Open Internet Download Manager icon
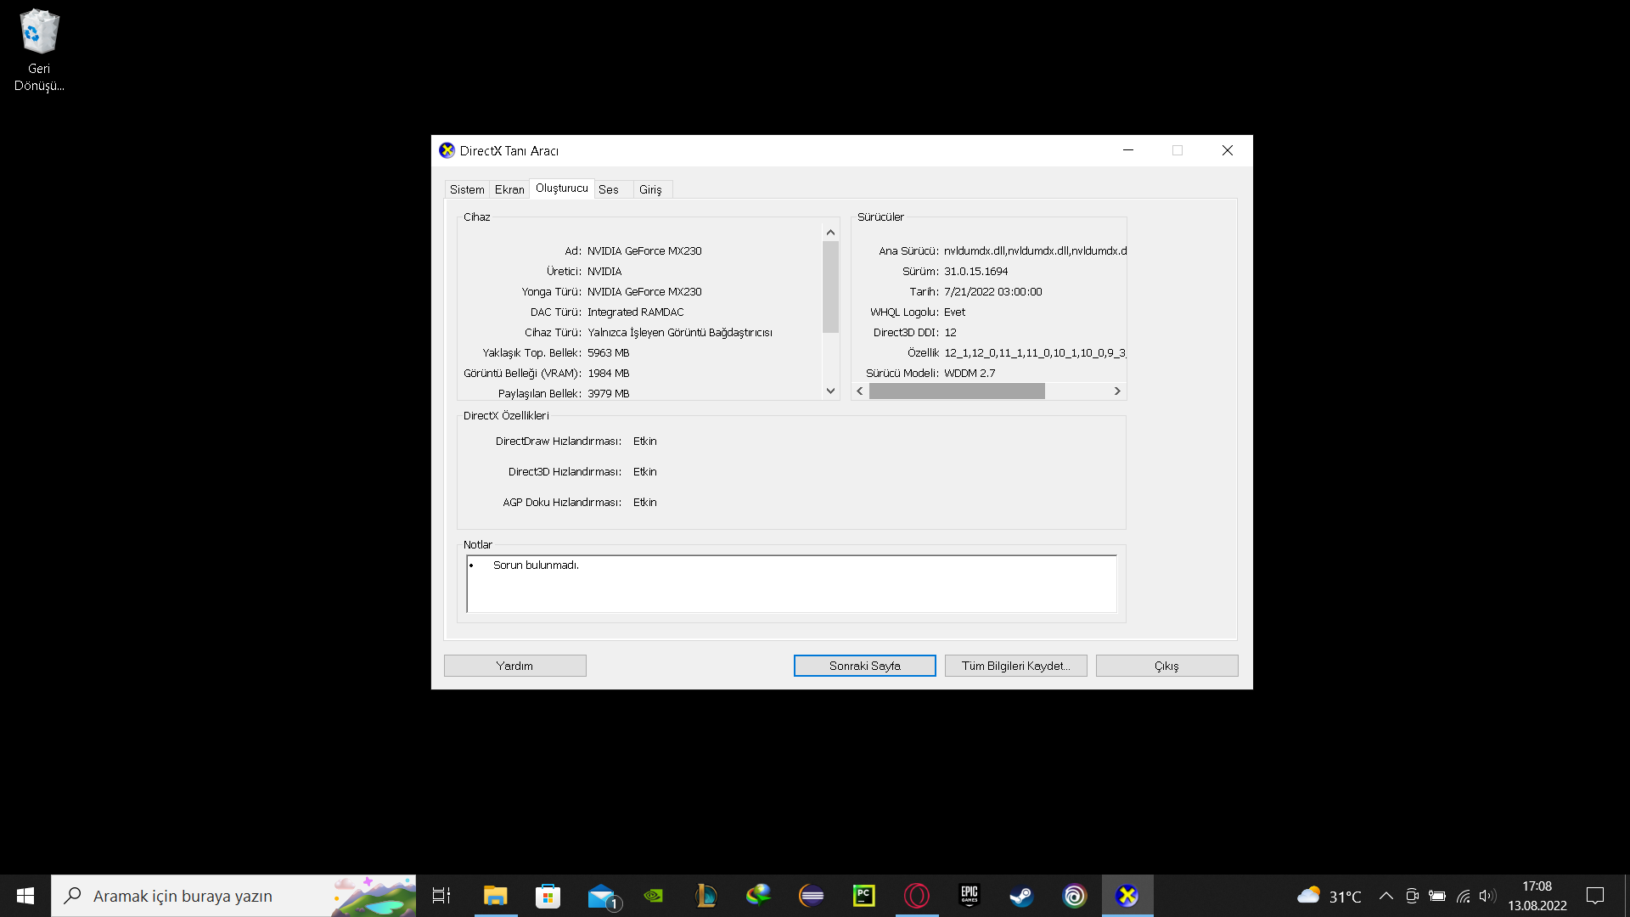 pyautogui.click(x=758, y=896)
